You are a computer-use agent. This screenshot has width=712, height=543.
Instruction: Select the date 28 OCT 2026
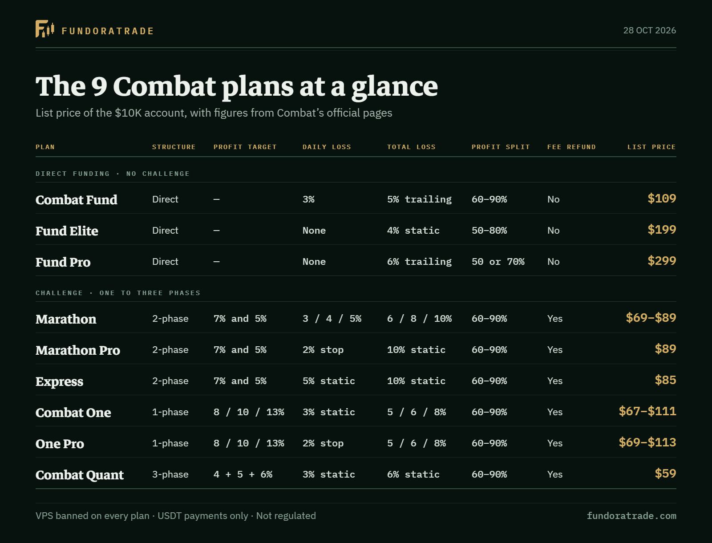650,30
